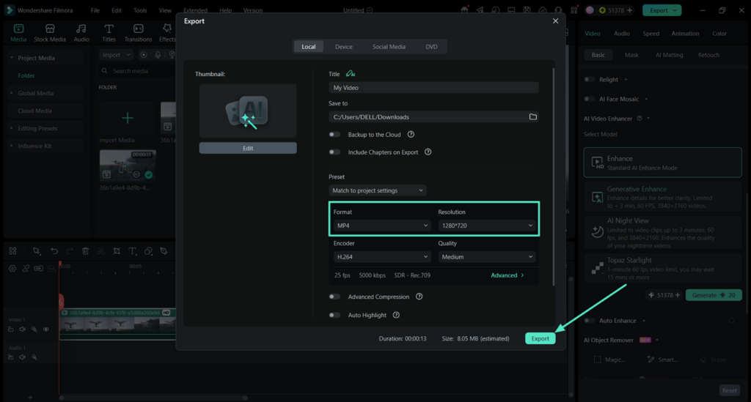Open the Format MP4 dropdown
The height and width of the screenshot is (402, 751).
click(381, 225)
